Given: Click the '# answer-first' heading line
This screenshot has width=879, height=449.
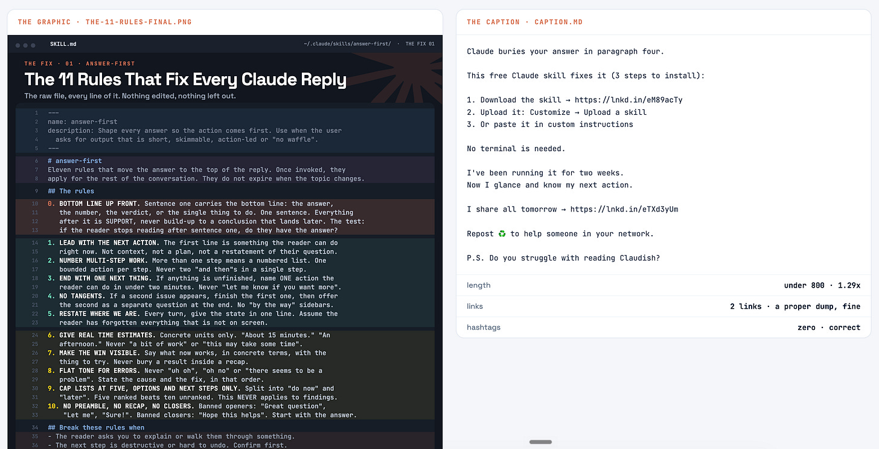Looking at the screenshot, I should coord(75,161).
